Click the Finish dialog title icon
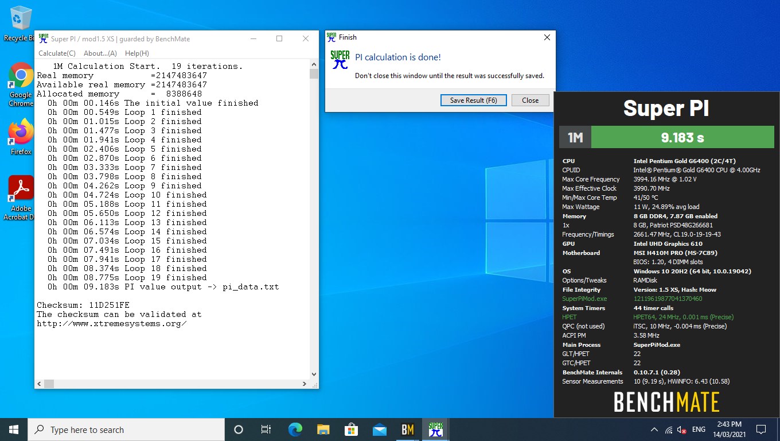This screenshot has width=780, height=441. pos(331,37)
